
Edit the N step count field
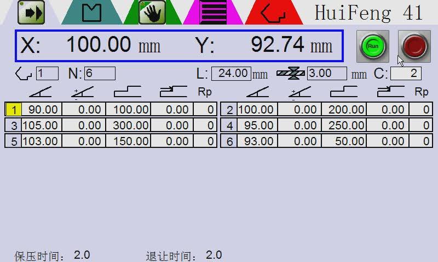100,74
